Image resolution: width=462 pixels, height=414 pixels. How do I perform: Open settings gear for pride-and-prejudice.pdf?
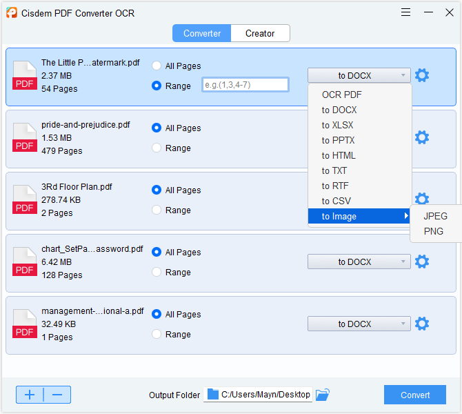tap(422, 137)
